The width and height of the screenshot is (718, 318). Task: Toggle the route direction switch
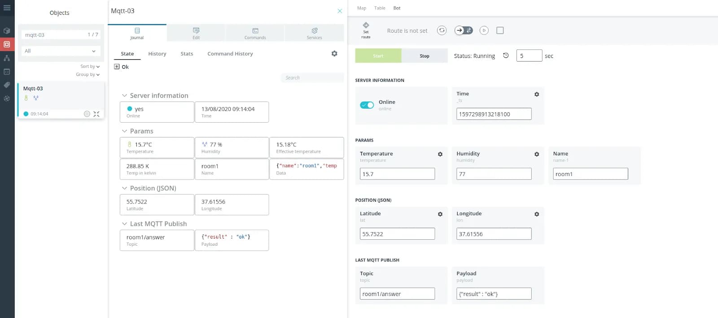[x=464, y=31]
